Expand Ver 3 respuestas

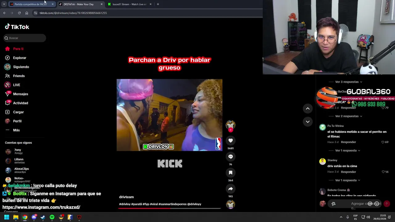348,82
